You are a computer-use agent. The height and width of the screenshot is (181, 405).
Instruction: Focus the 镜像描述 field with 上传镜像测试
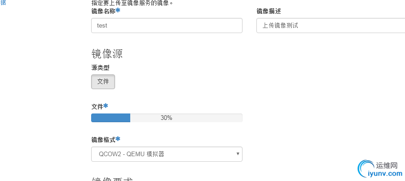(330, 26)
